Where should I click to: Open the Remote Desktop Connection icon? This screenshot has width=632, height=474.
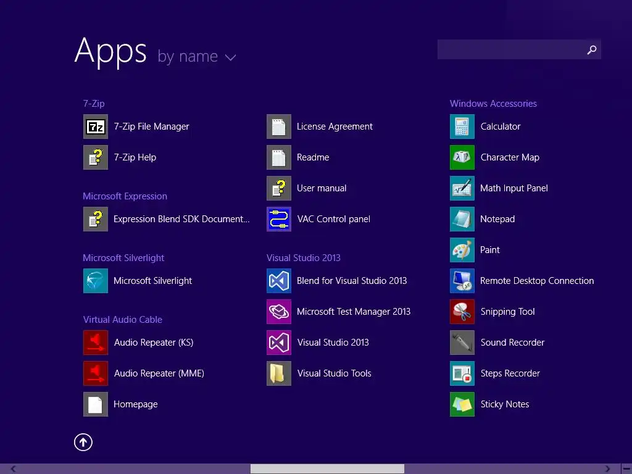pyautogui.click(x=462, y=281)
